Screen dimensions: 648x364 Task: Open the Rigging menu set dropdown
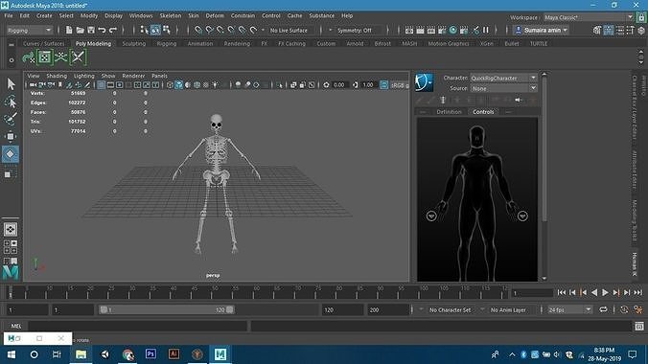click(29, 30)
